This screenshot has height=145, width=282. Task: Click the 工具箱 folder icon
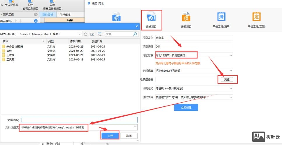3,59
